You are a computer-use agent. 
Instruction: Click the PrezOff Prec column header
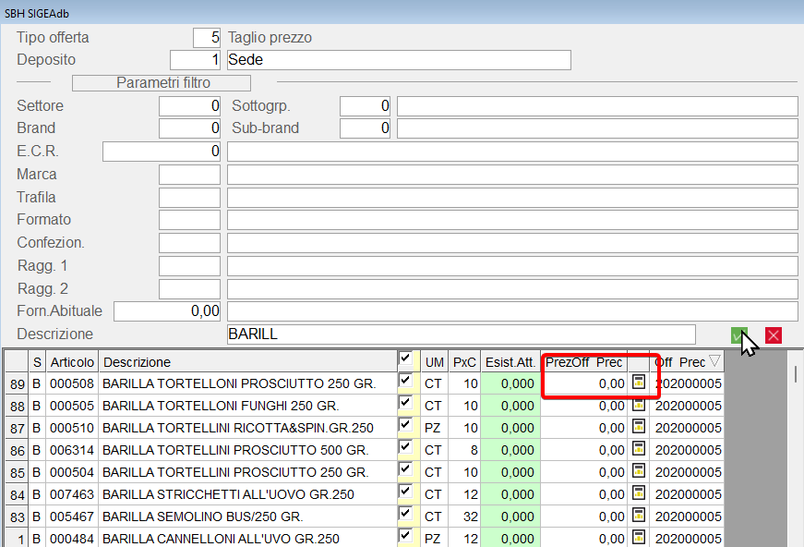click(x=584, y=362)
